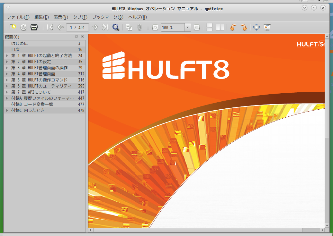This screenshot has height=236, width=333.
Task: Click the Print icon
Action: (x=34, y=27)
